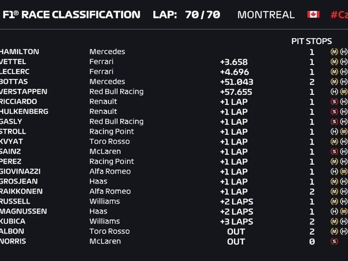Select the MONTREAL location label

coord(266,15)
